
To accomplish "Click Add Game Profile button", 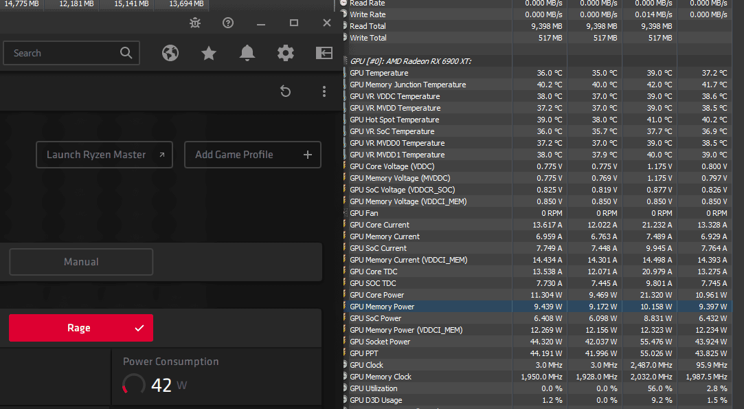I will point(252,155).
